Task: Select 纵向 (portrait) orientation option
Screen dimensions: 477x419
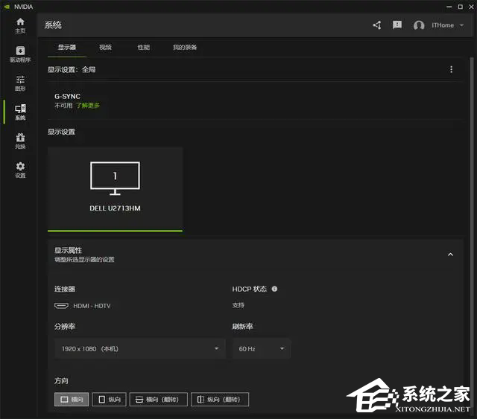Action: (109, 400)
